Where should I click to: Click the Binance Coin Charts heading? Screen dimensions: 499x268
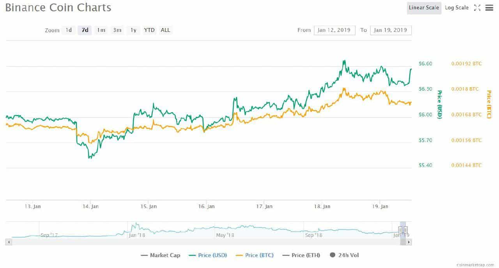58,7
